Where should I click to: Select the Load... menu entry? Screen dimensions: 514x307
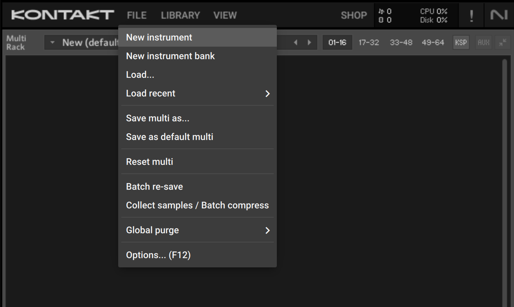click(x=198, y=75)
